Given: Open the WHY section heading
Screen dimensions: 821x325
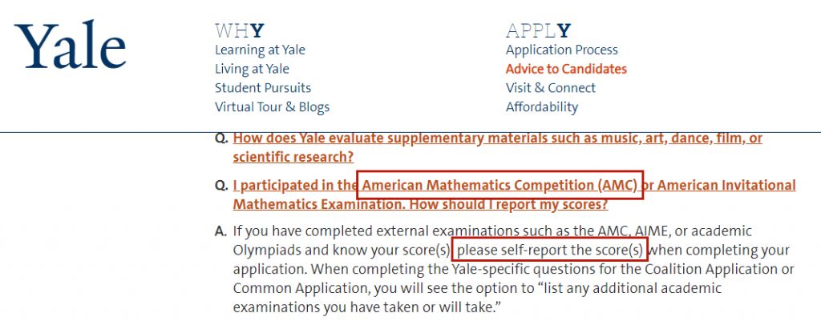Looking at the screenshot, I should click(239, 31).
